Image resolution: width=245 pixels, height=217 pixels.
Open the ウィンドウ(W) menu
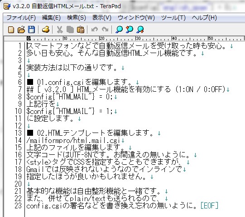(136, 18)
